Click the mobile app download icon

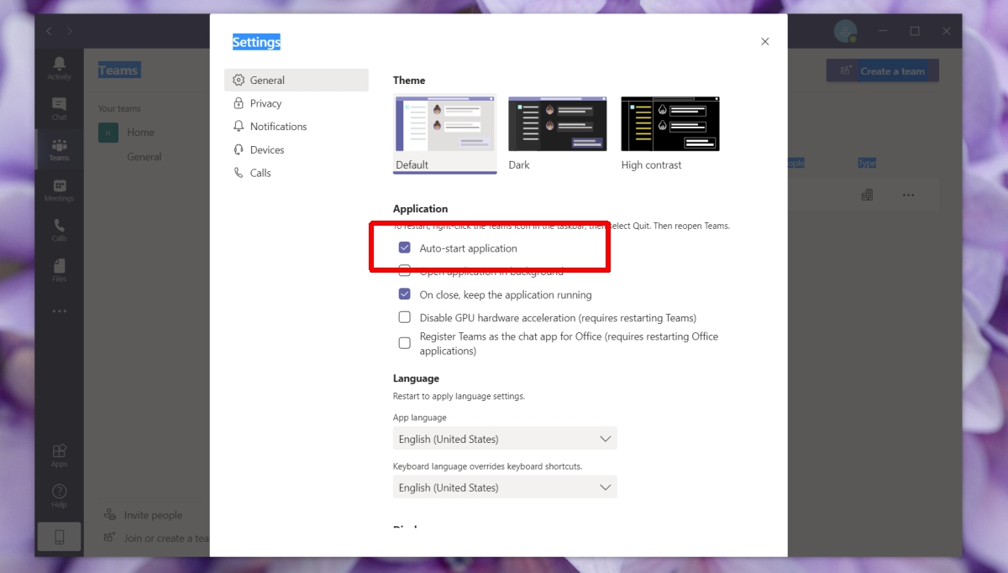tap(59, 537)
